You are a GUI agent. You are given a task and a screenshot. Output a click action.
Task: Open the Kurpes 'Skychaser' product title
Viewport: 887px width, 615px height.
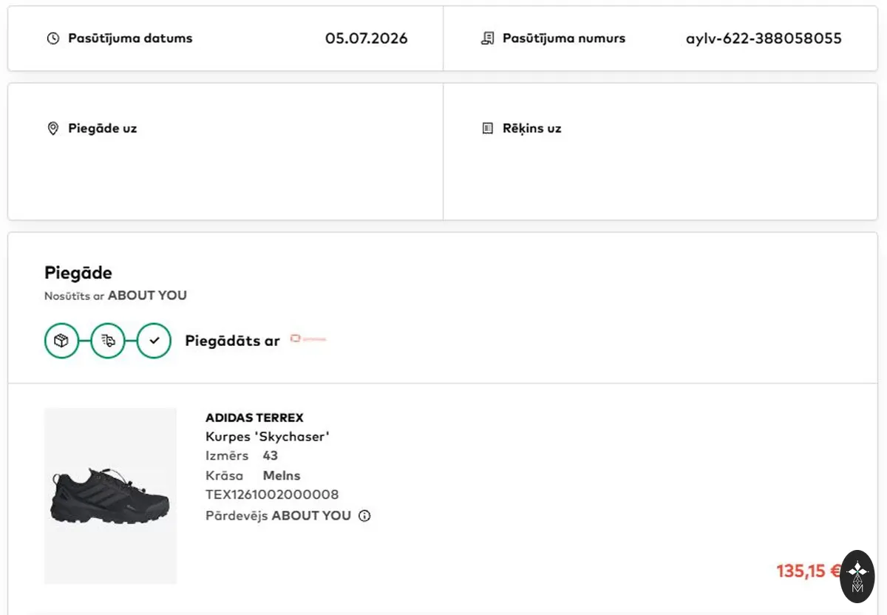[x=268, y=437]
